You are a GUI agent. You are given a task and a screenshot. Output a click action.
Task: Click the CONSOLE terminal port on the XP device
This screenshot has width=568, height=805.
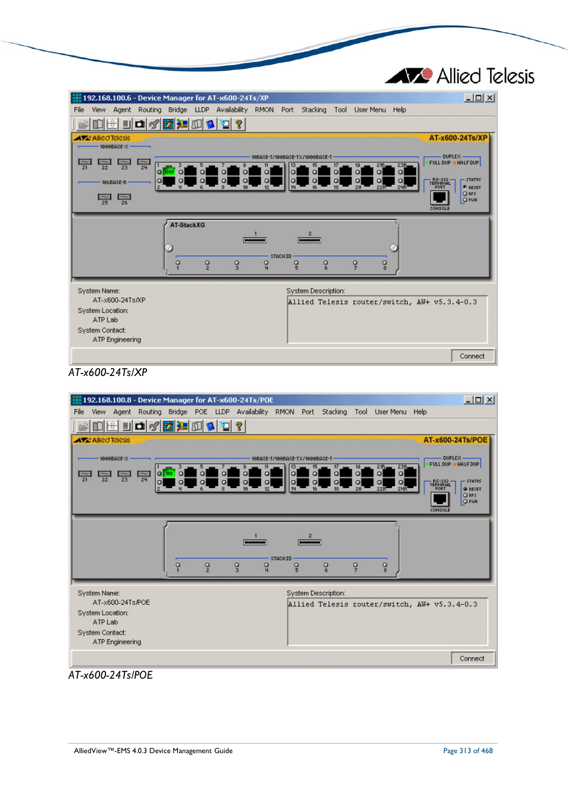click(x=440, y=198)
